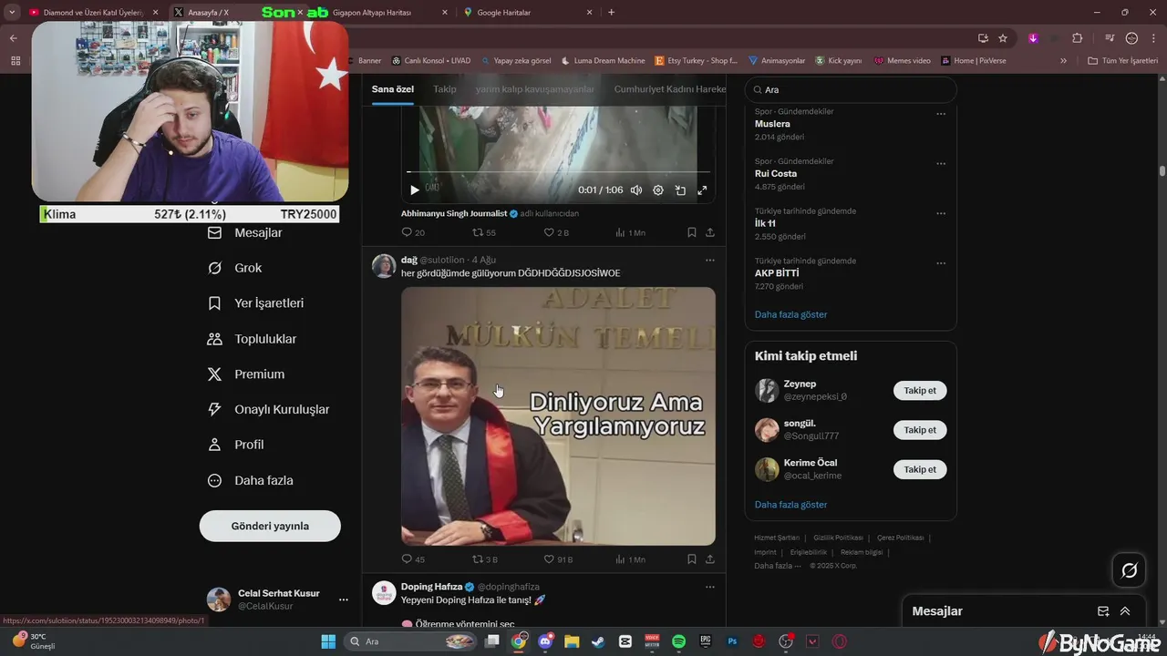Image resolution: width=1167 pixels, height=656 pixels.
Task: Like dağ's post (91 B)
Action: click(558, 559)
